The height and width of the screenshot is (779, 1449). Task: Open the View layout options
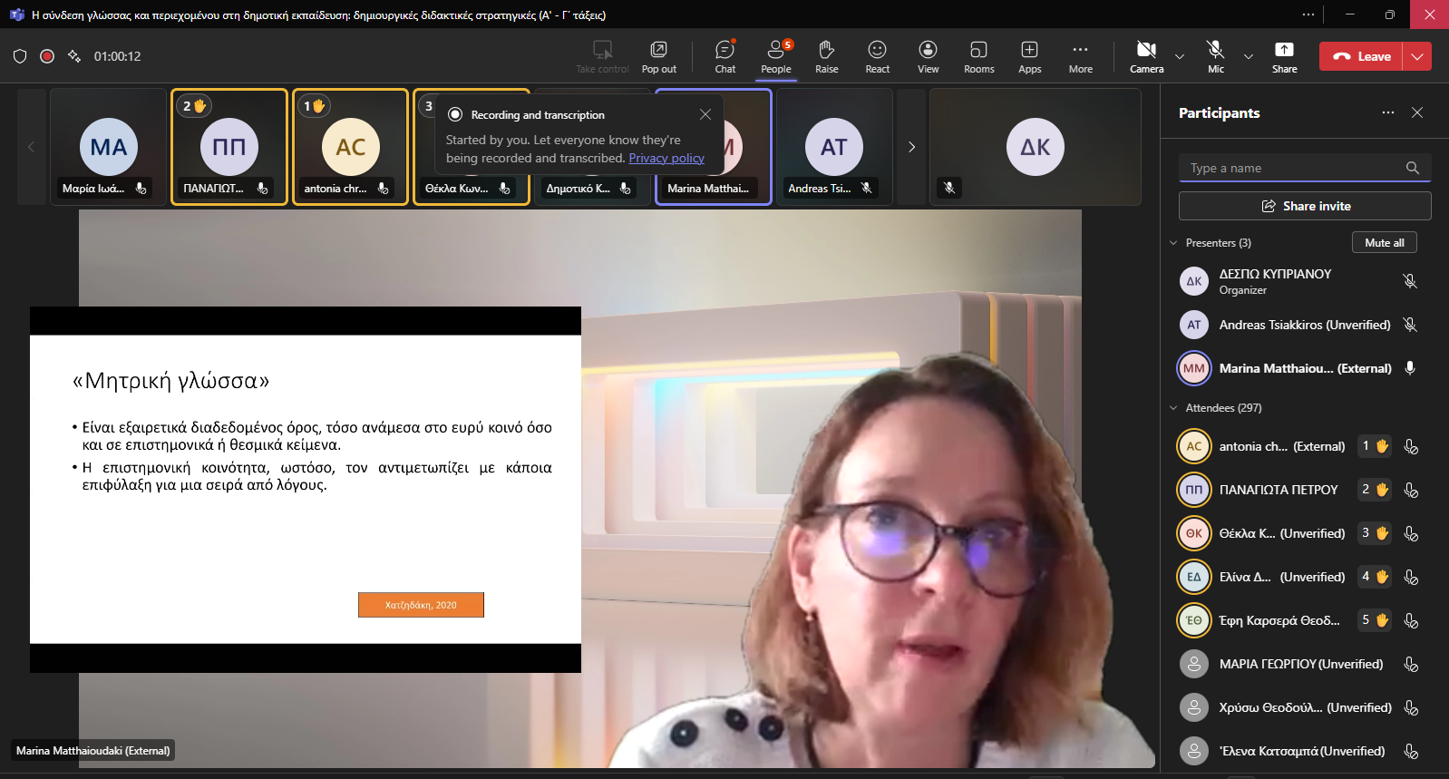[928, 56]
